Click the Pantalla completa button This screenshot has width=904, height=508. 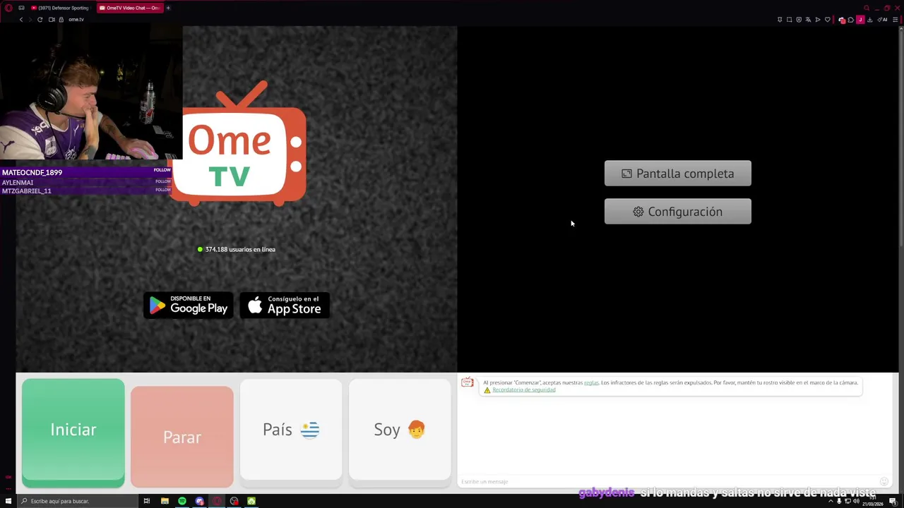click(678, 174)
